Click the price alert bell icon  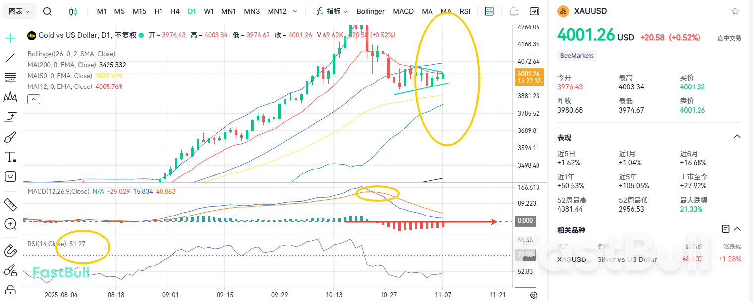514,11
